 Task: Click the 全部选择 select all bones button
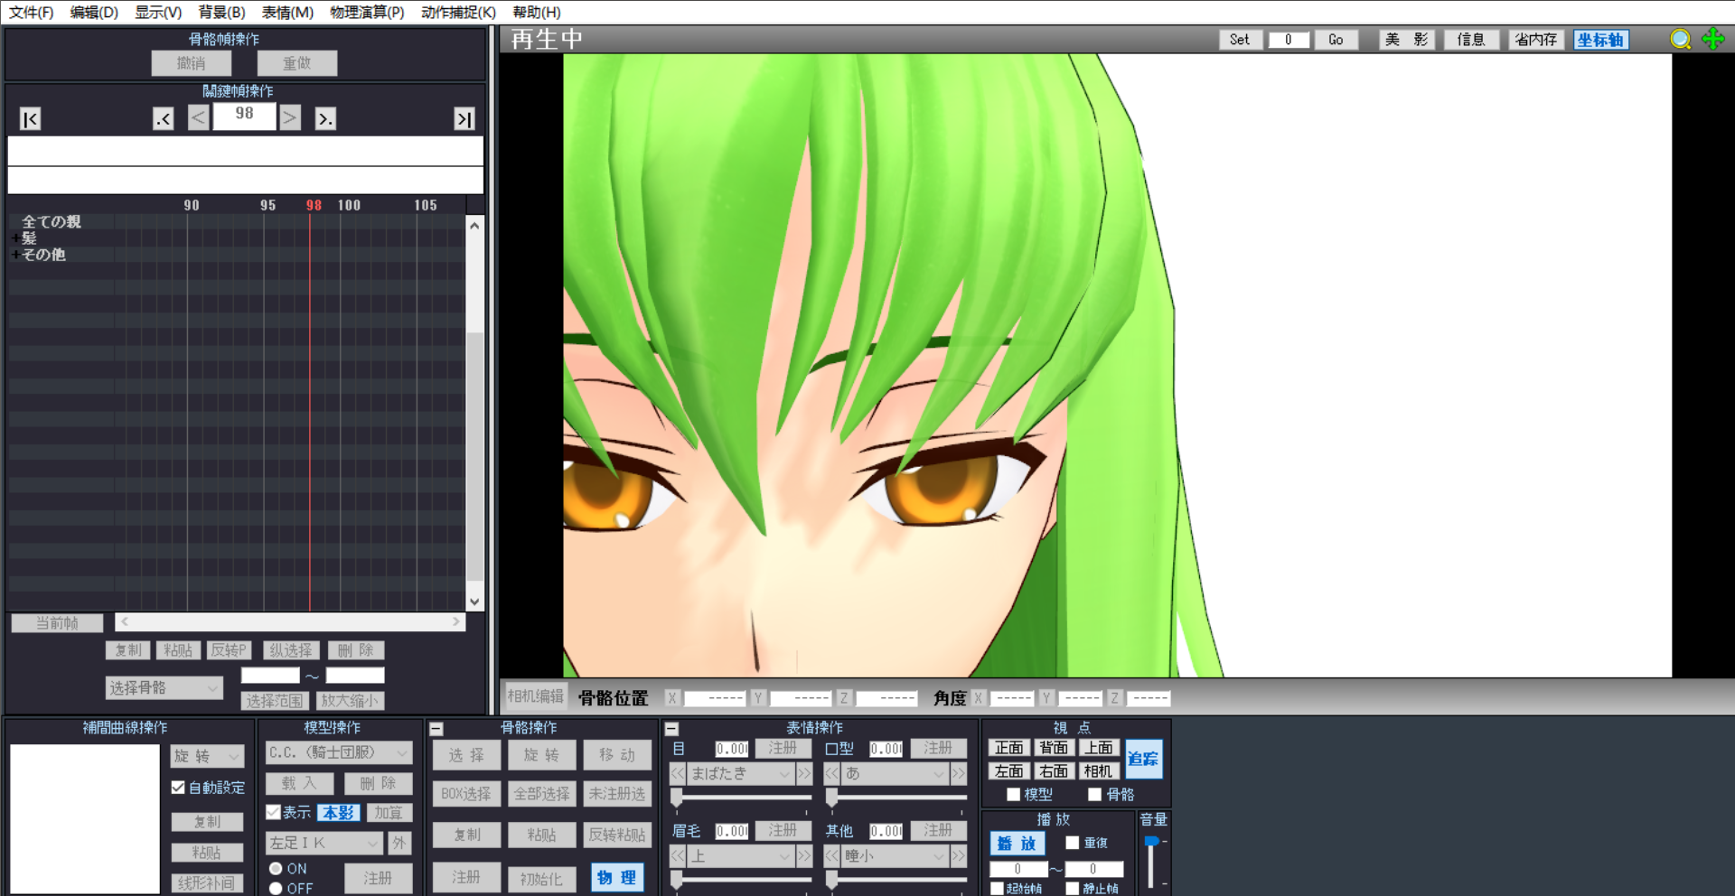(x=542, y=793)
